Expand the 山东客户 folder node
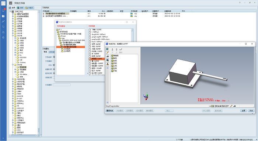258x141 pixels. pos(13,111)
